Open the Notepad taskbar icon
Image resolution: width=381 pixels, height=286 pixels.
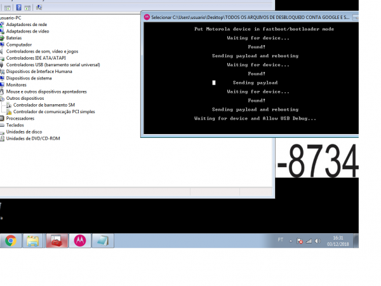pyautogui.click(x=103, y=240)
